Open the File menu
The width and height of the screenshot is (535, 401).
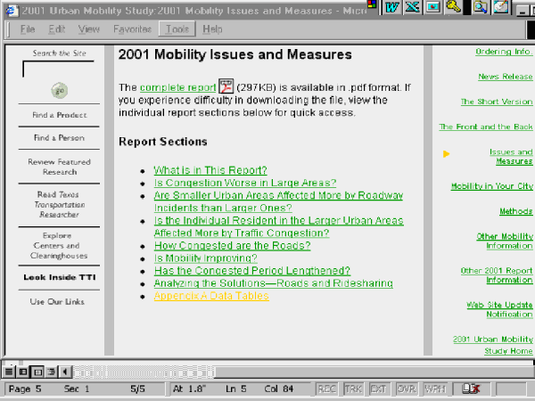(x=28, y=29)
